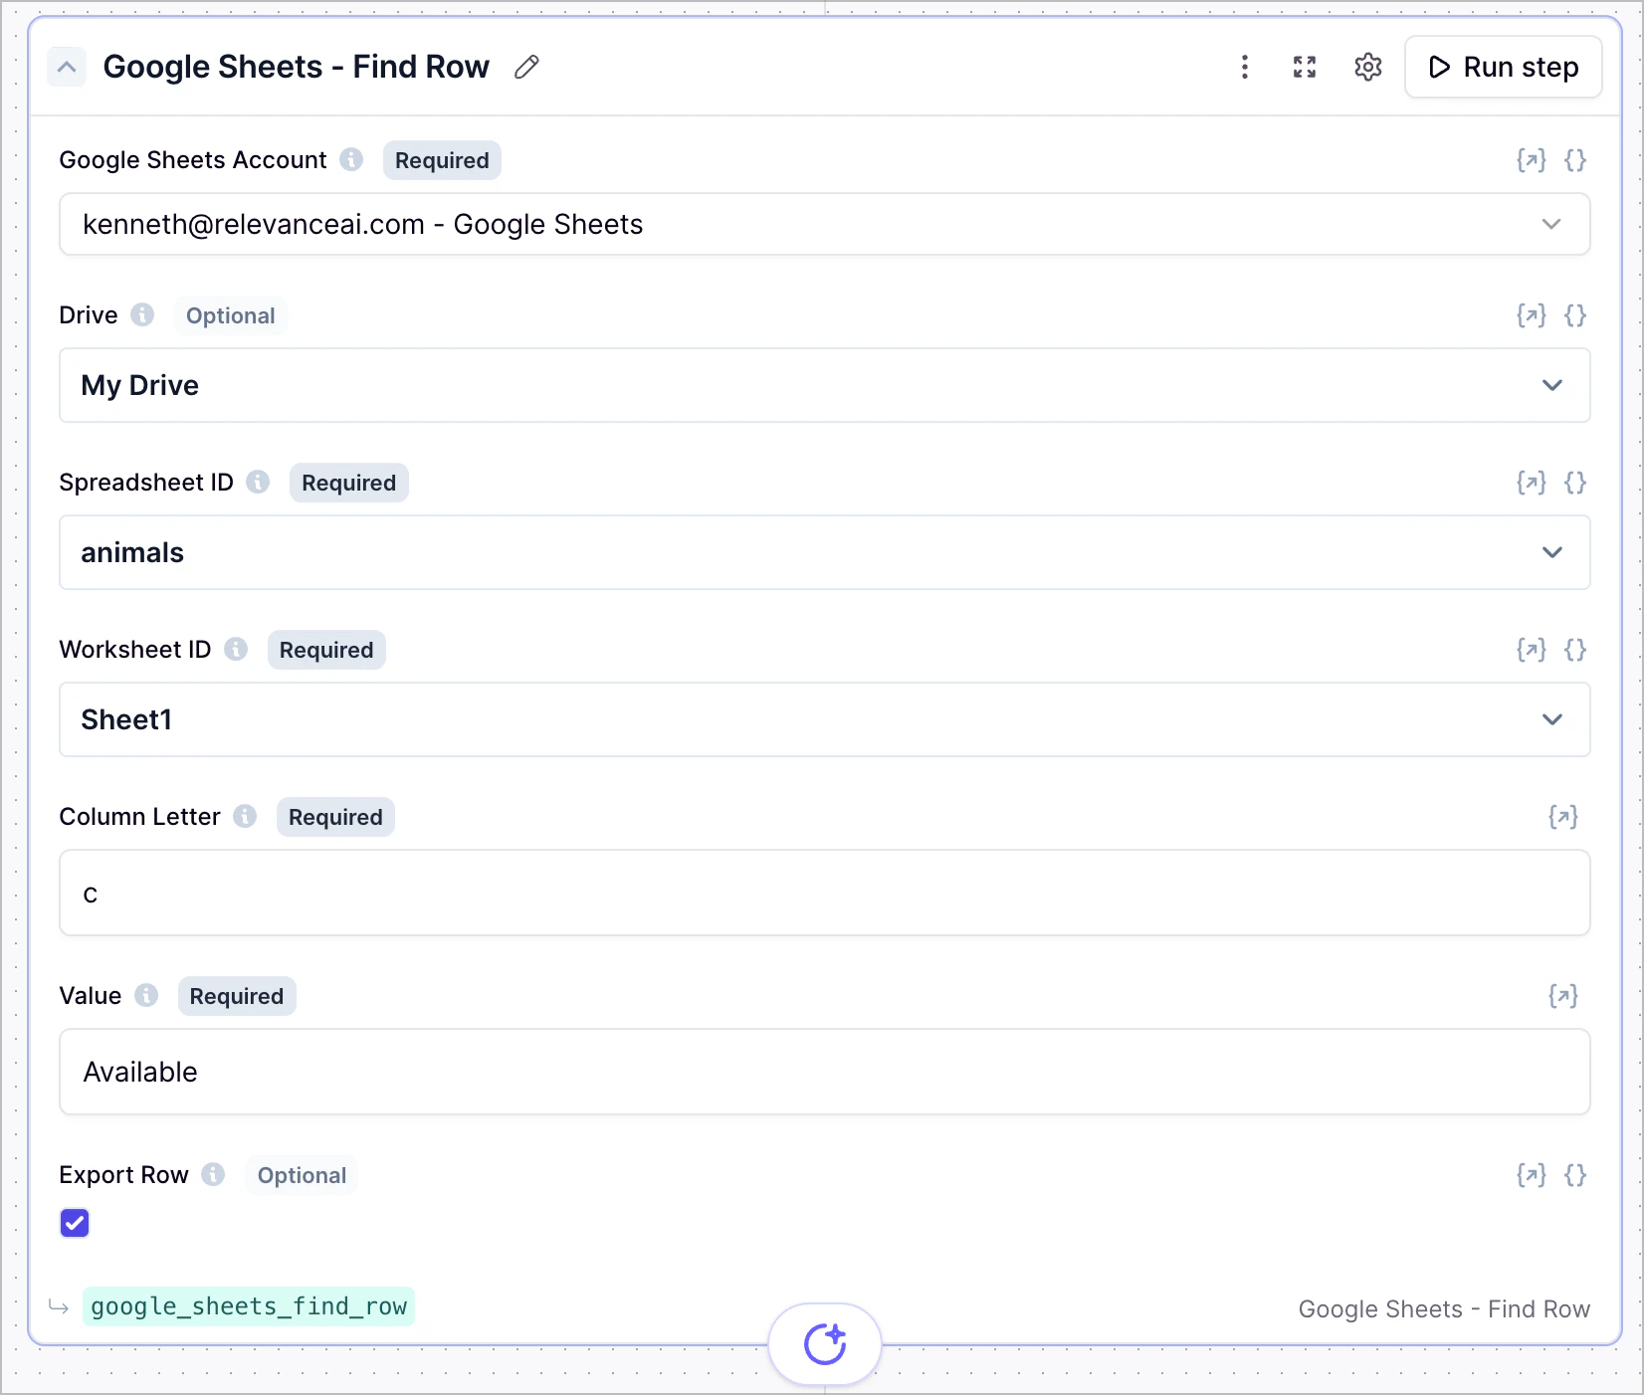The width and height of the screenshot is (1644, 1395).
Task: Edit the step title with the pencil icon
Action: 525,67
